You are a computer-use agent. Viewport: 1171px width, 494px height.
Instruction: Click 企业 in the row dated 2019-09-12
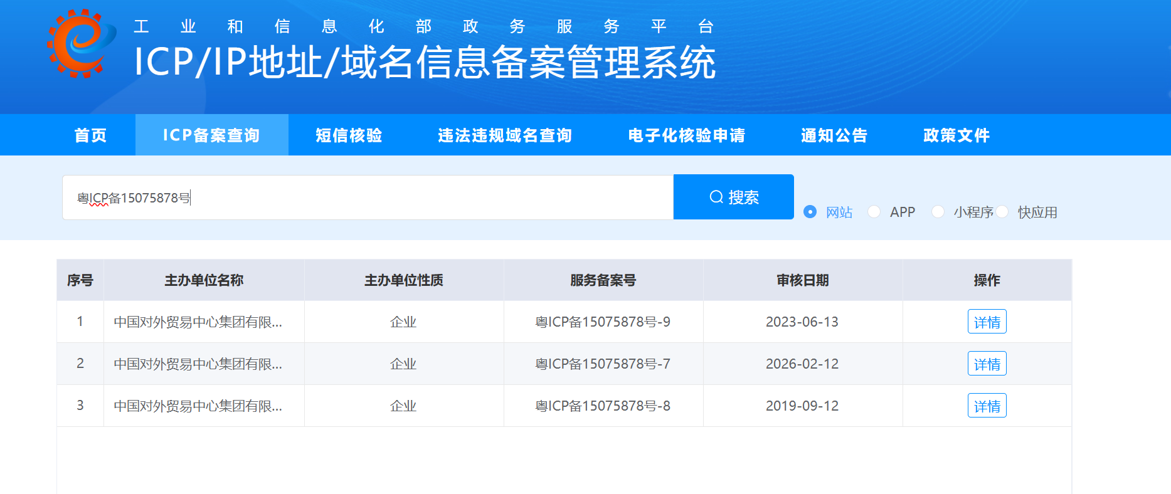403,406
